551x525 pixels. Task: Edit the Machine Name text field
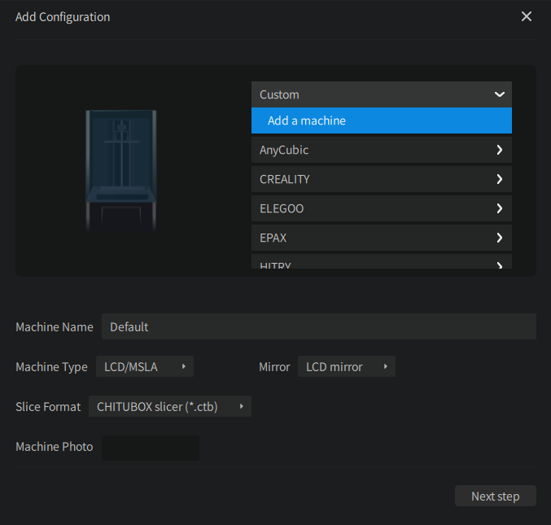pos(318,326)
